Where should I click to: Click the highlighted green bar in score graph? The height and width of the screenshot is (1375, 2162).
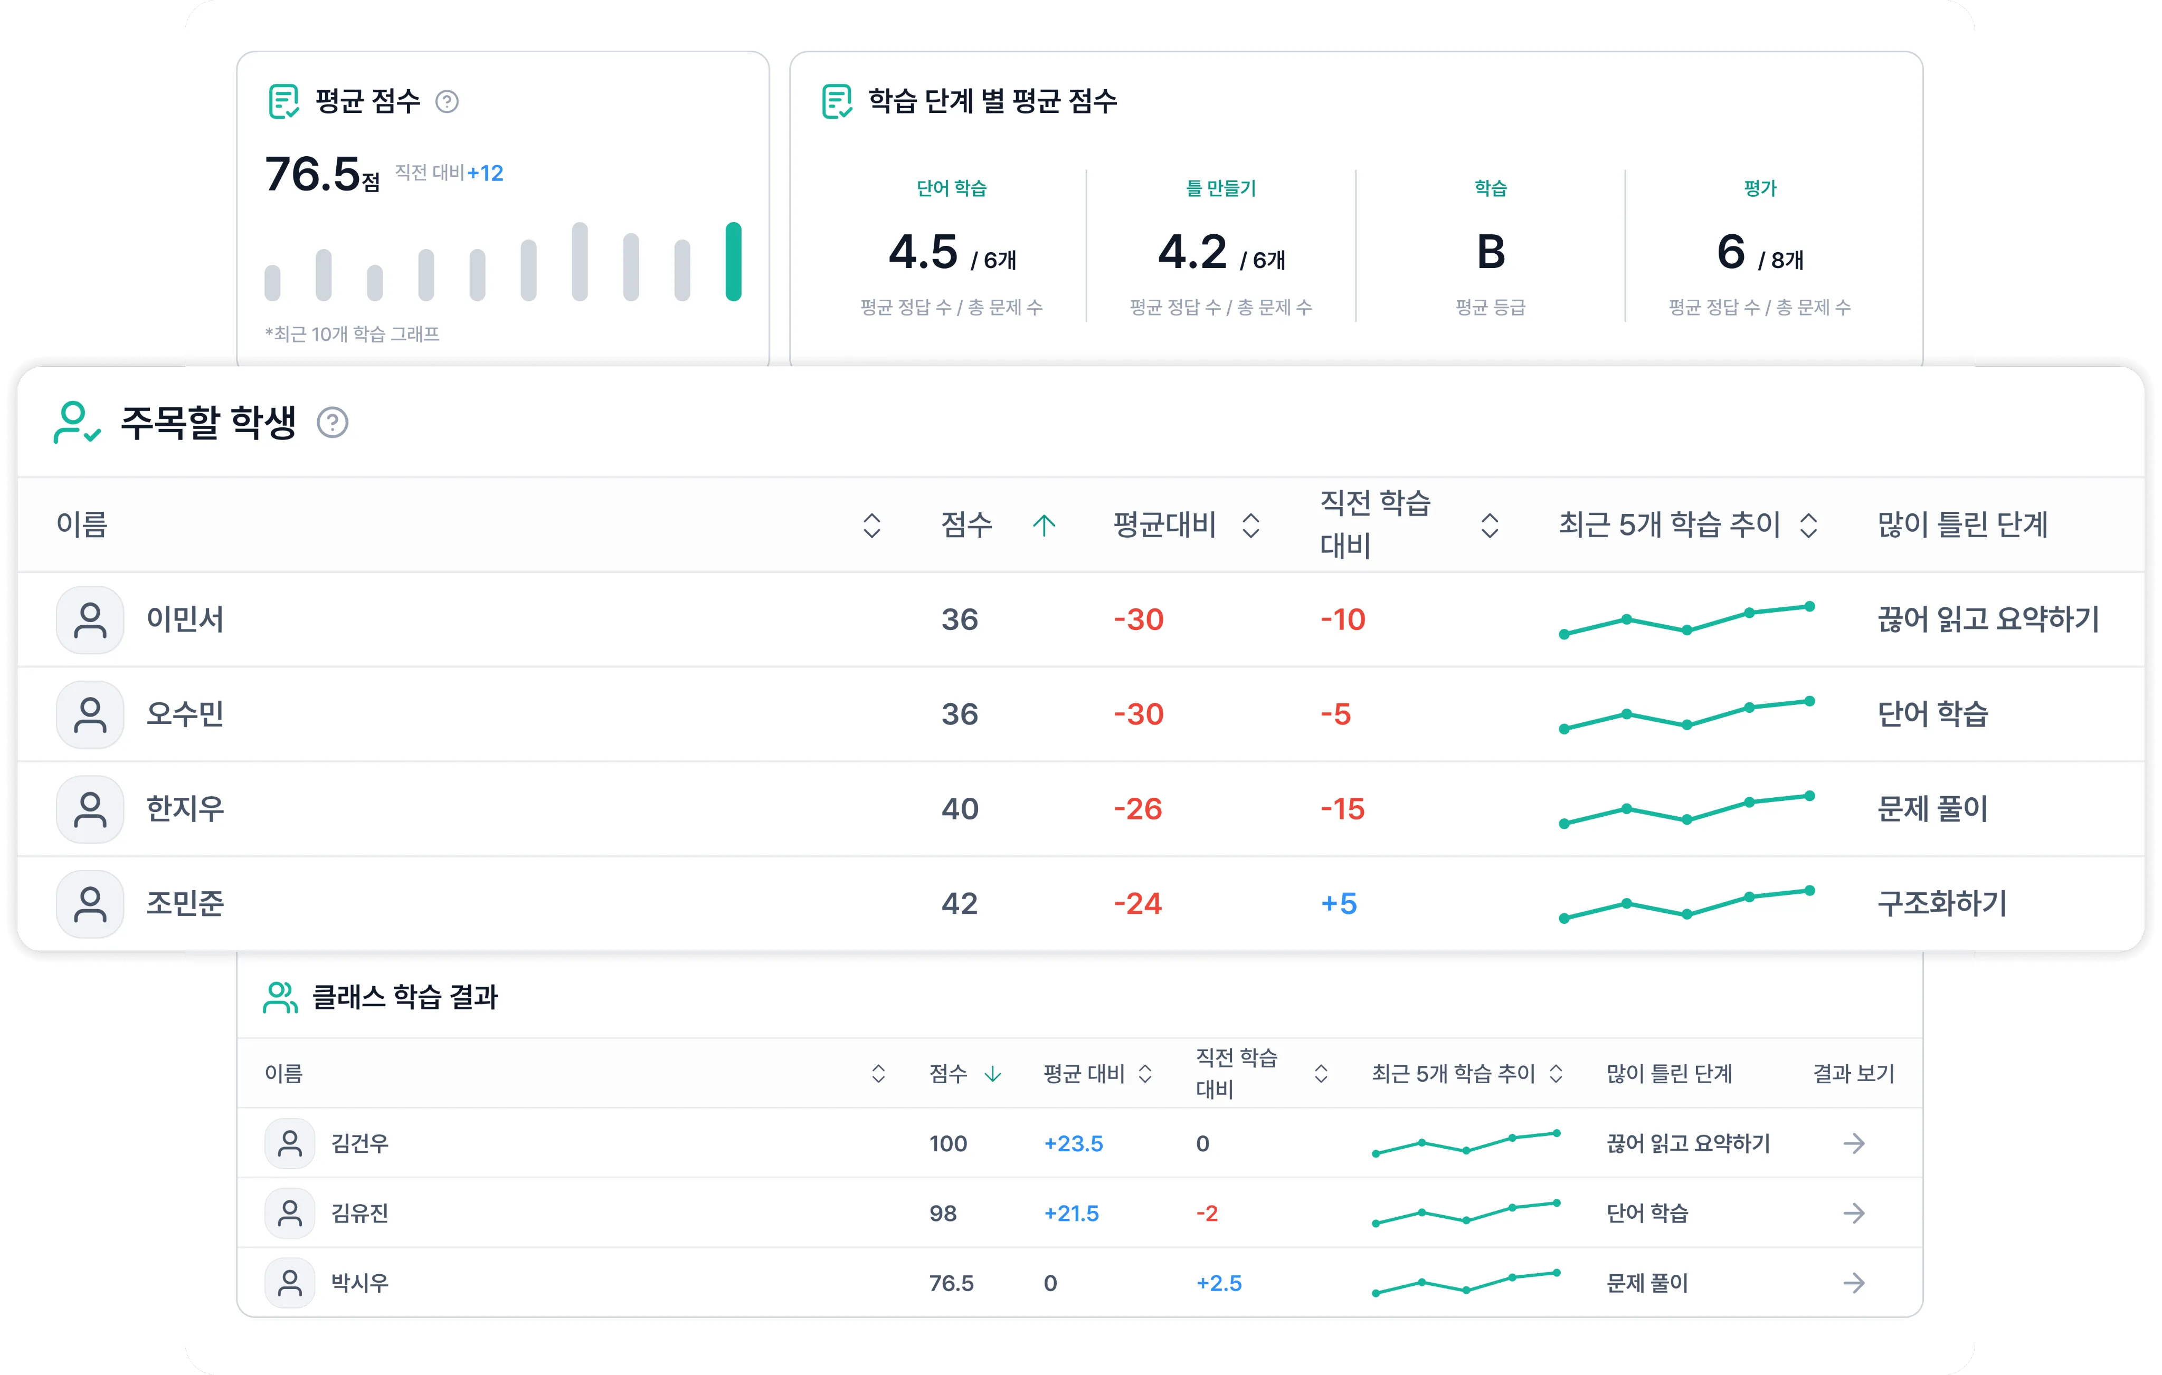tap(734, 261)
